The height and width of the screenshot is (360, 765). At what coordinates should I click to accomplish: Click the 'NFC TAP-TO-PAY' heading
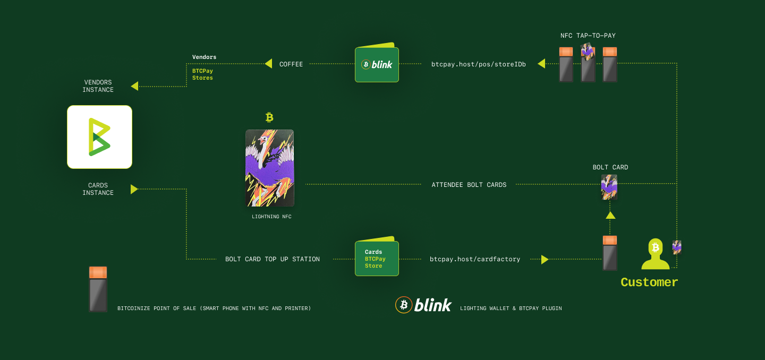coord(588,36)
